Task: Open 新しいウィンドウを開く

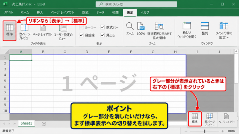Action: pyautogui.click(x=187, y=30)
